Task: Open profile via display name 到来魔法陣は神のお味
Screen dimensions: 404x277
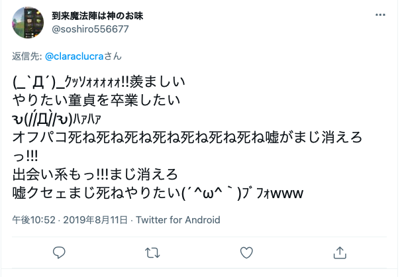Action: [97, 16]
